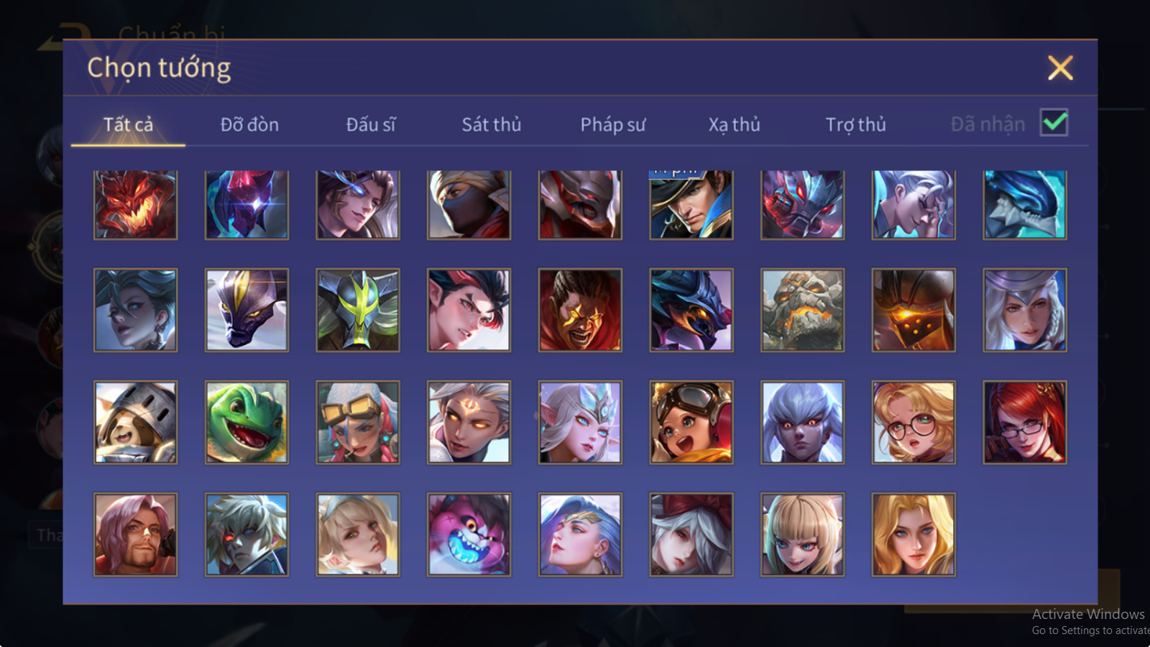Show the Sát thủ heroes tab
Image resolution: width=1150 pixels, height=647 pixels.
click(492, 124)
